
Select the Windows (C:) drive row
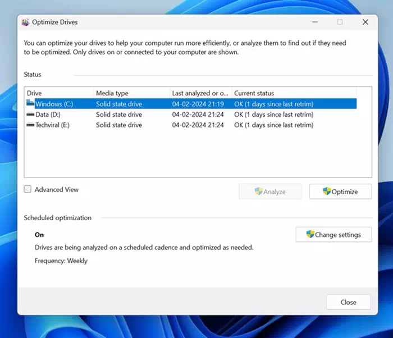coord(191,104)
